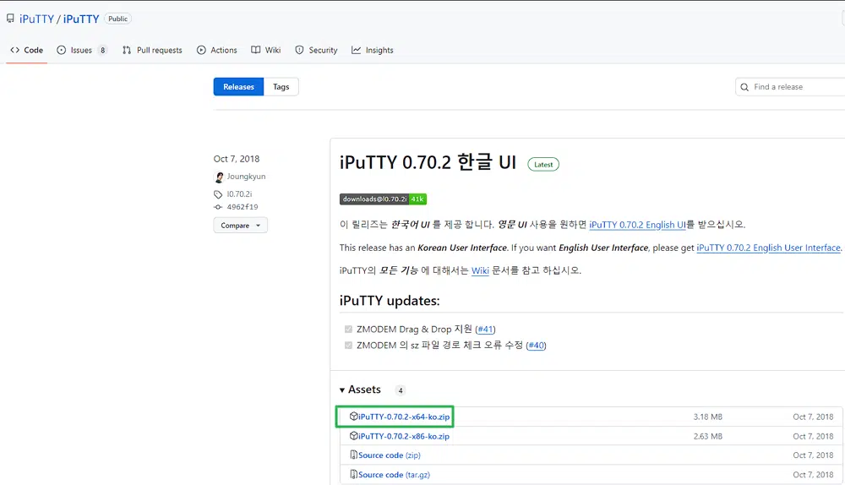Click the 3.18 MB file size

(707, 417)
